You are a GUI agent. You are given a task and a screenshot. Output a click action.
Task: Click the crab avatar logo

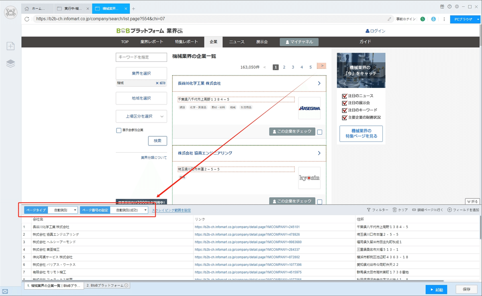[x=10, y=12]
